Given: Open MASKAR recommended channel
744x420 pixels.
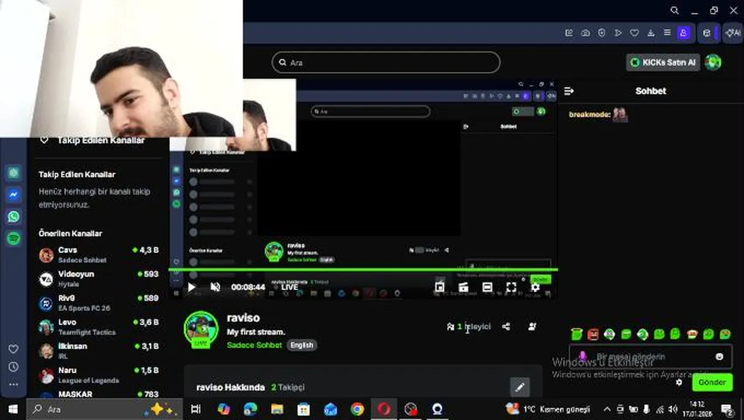Looking at the screenshot, I should tap(99, 394).
